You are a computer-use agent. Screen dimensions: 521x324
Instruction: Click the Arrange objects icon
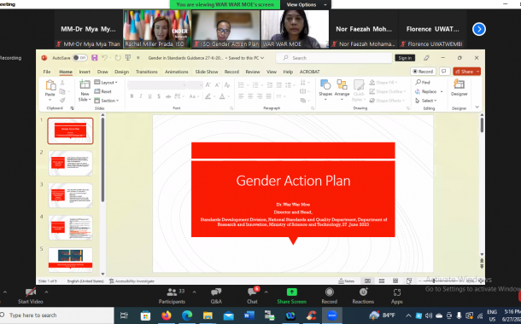pyautogui.click(x=342, y=85)
